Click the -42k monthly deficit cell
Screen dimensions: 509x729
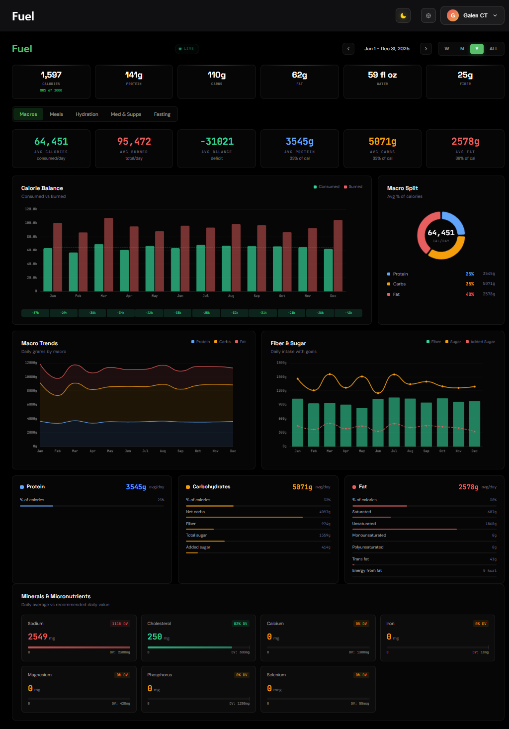point(348,313)
